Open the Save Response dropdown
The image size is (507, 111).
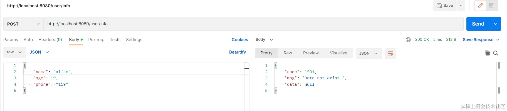481,40
